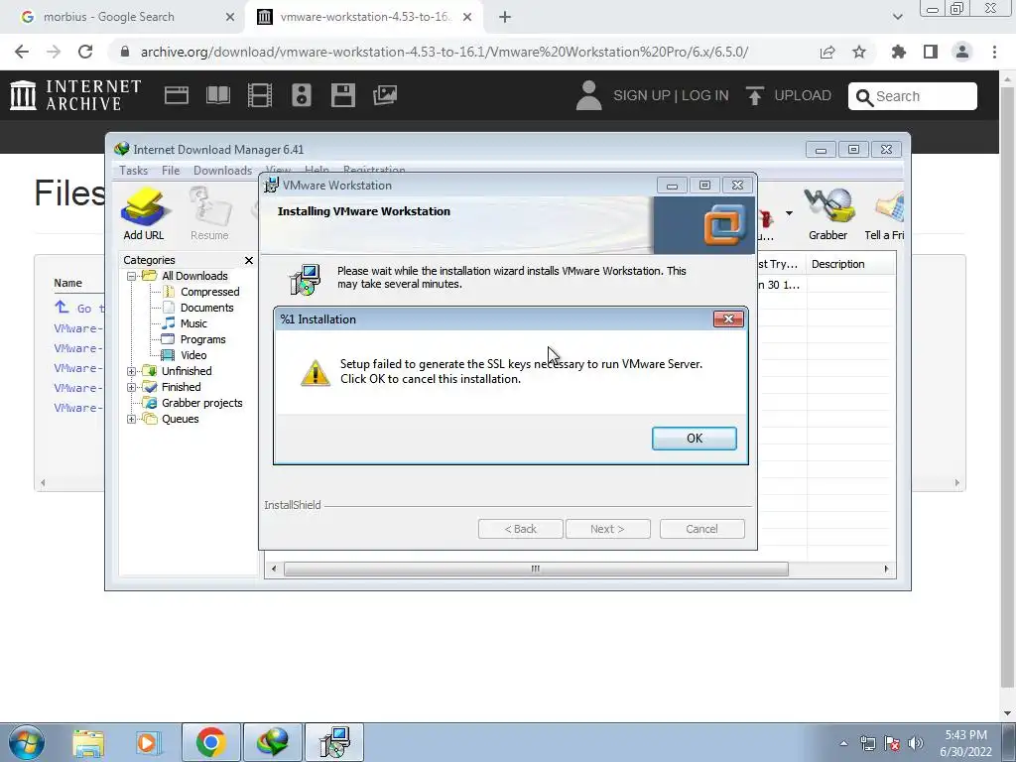Select Grabber projects in the tree
1016x762 pixels.
point(201,403)
